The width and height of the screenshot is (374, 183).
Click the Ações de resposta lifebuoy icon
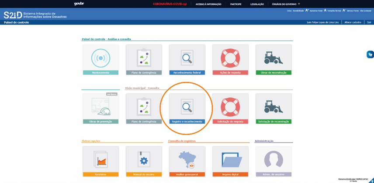pyautogui.click(x=230, y=58)
